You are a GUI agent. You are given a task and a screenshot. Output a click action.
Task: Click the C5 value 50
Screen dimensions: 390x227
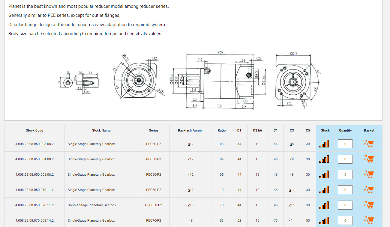pyautogui.click(x=308, y=220)
